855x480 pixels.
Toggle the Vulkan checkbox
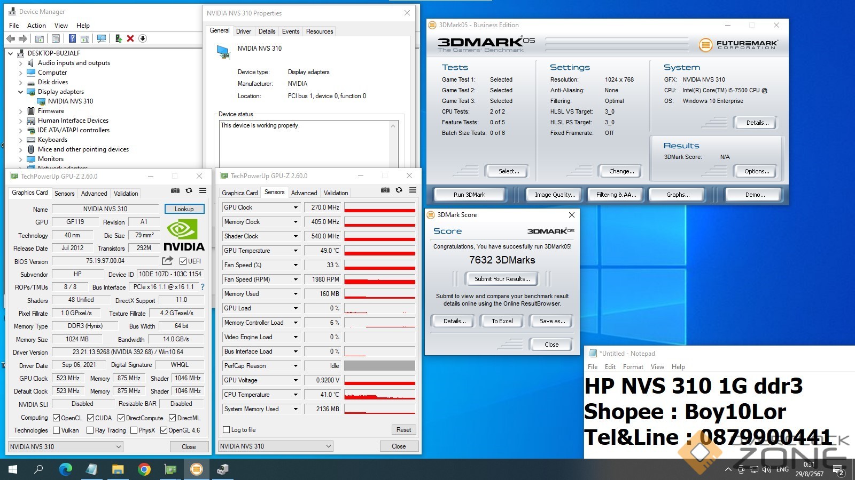coord(57,430)
